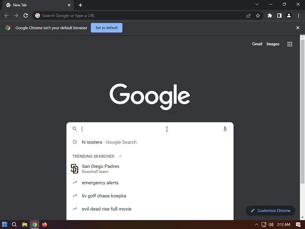Screen dimensions: 305x229
Task: Toggle the side panel icon
Action: click(x=279, y=16)
